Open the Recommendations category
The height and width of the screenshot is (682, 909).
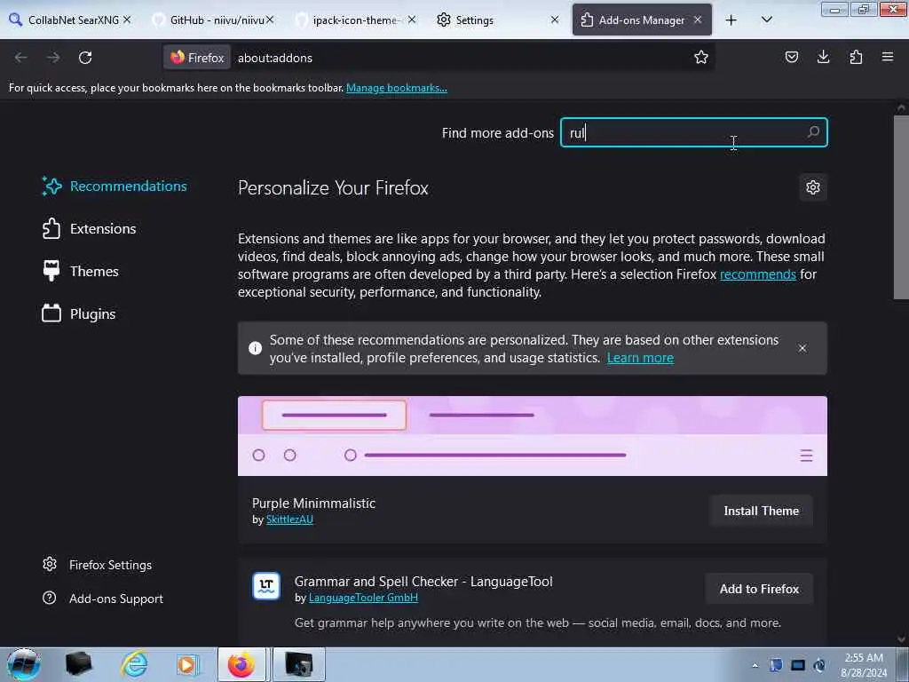(115, 186)
